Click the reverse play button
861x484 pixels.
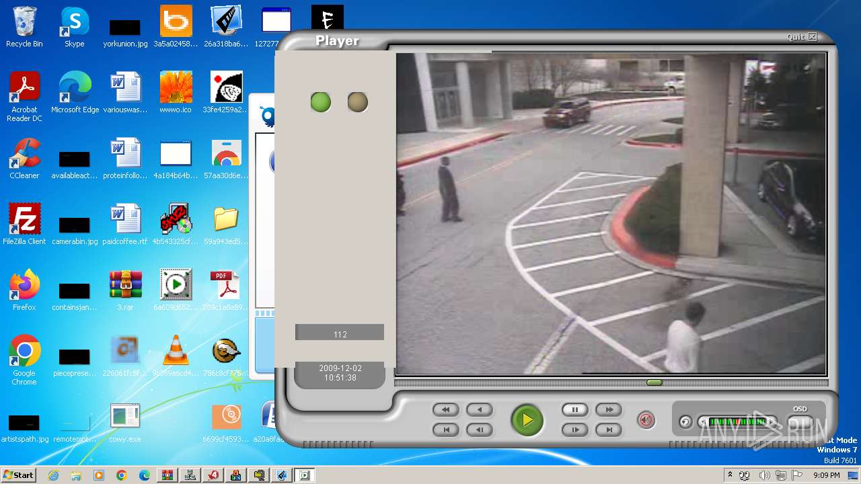point(480,409)
